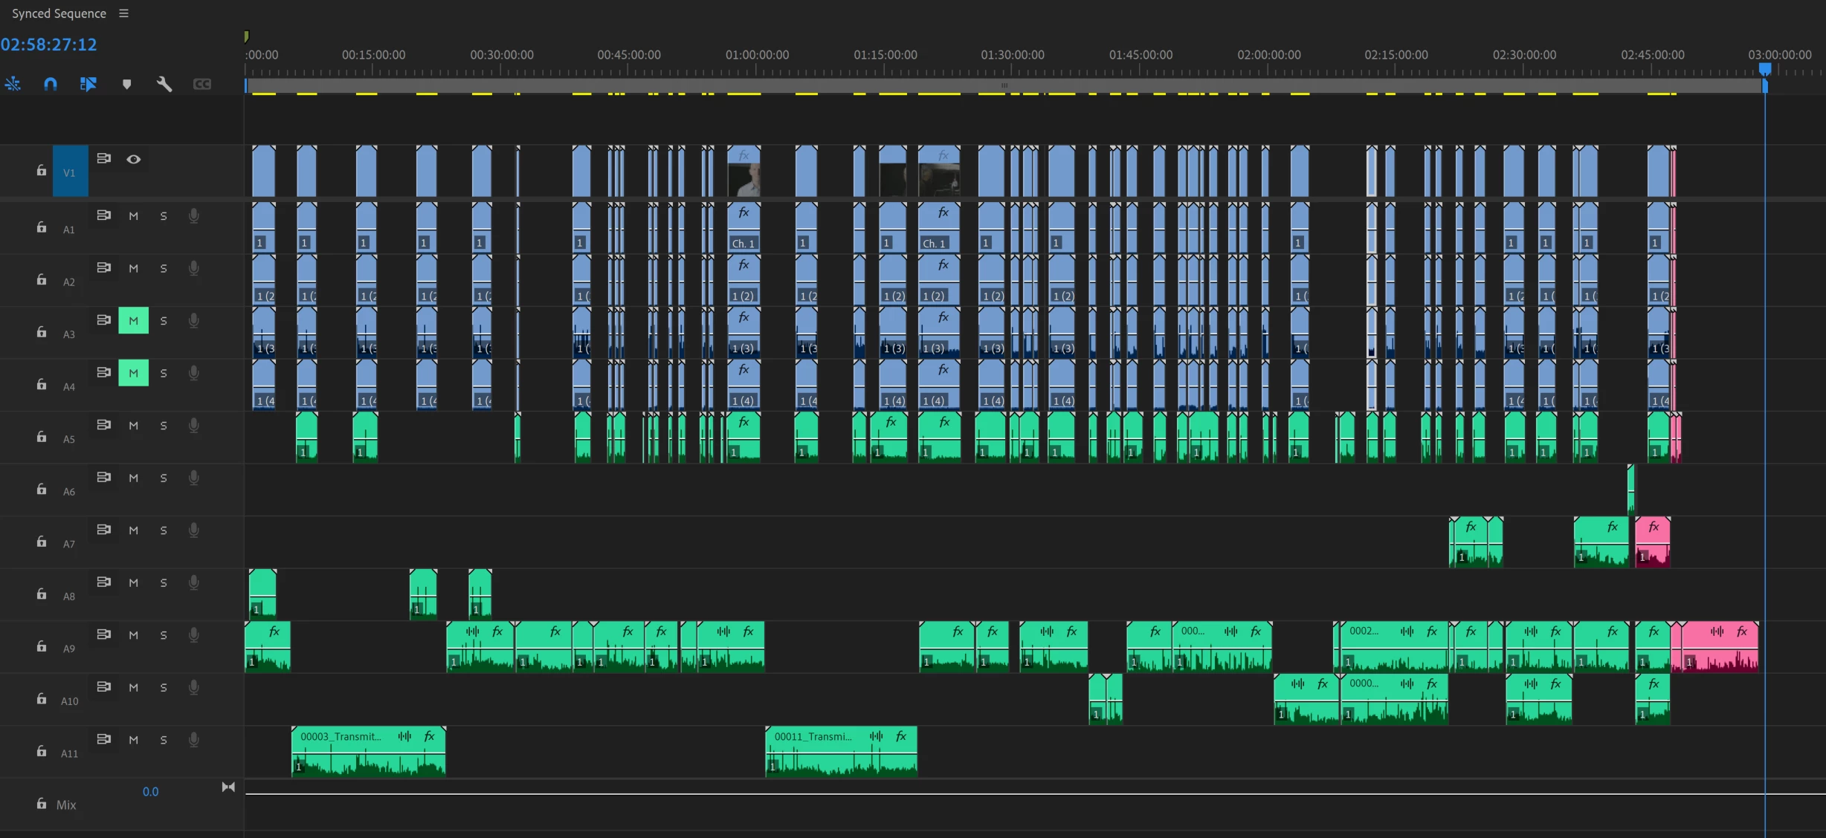Click the Mix track volume value 0.0
The width and height of the screenshot is (1826, 838).
[150, 792]
